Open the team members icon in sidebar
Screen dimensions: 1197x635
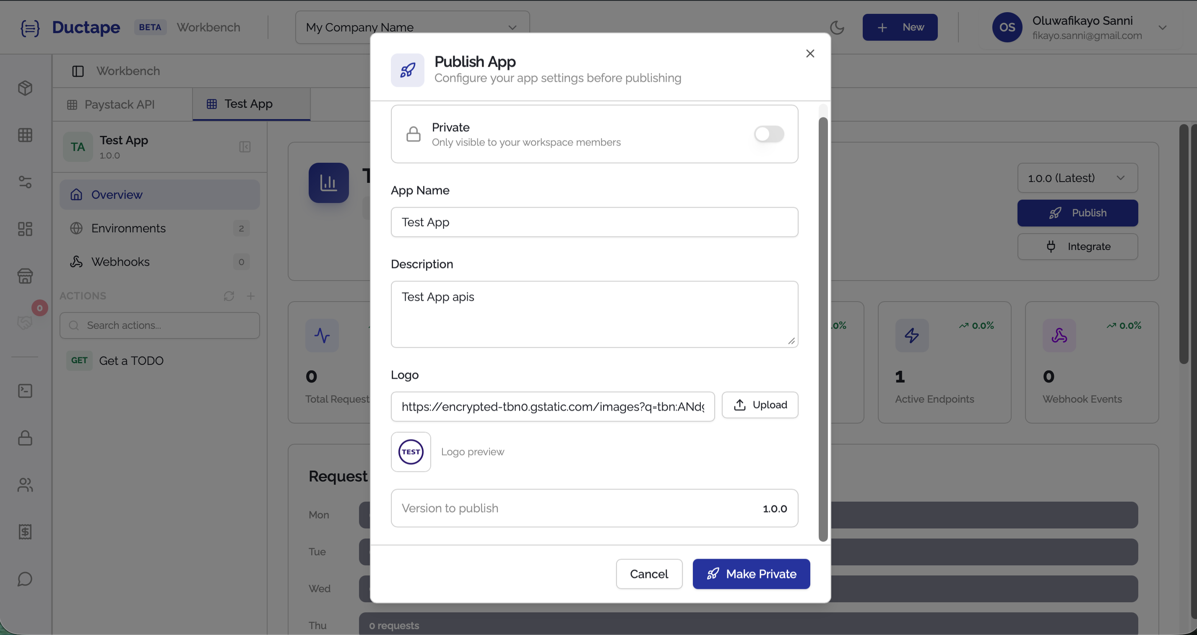click(x=25, y=485)
